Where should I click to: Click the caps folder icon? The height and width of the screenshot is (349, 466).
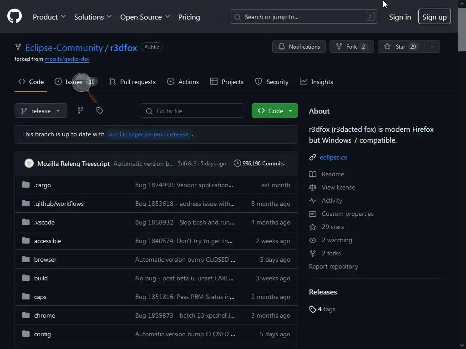click(26, 297)
